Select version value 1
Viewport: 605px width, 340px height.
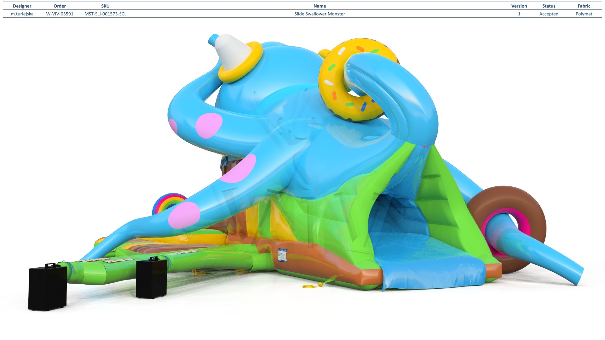[x=519, y=14]
